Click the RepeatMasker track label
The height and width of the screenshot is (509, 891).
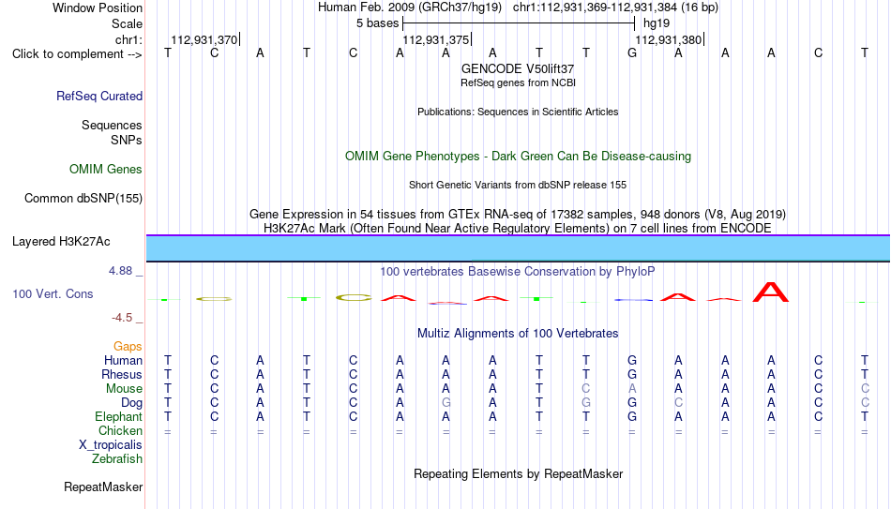click(x=103, y=487)
